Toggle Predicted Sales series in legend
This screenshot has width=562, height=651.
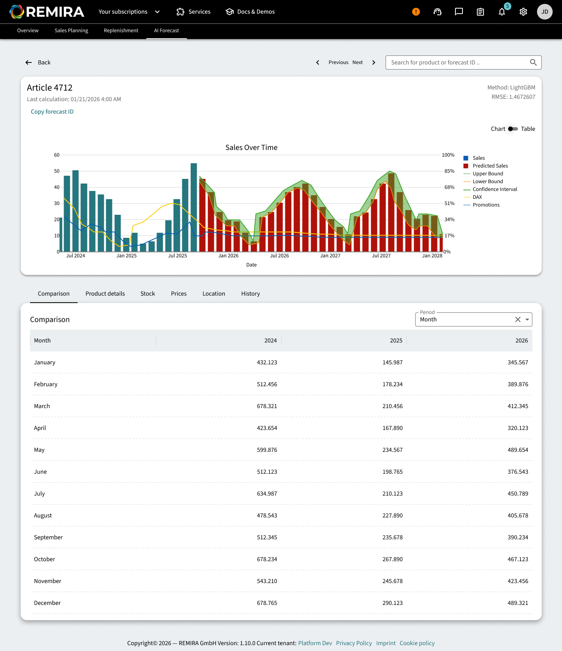point(490,166)
